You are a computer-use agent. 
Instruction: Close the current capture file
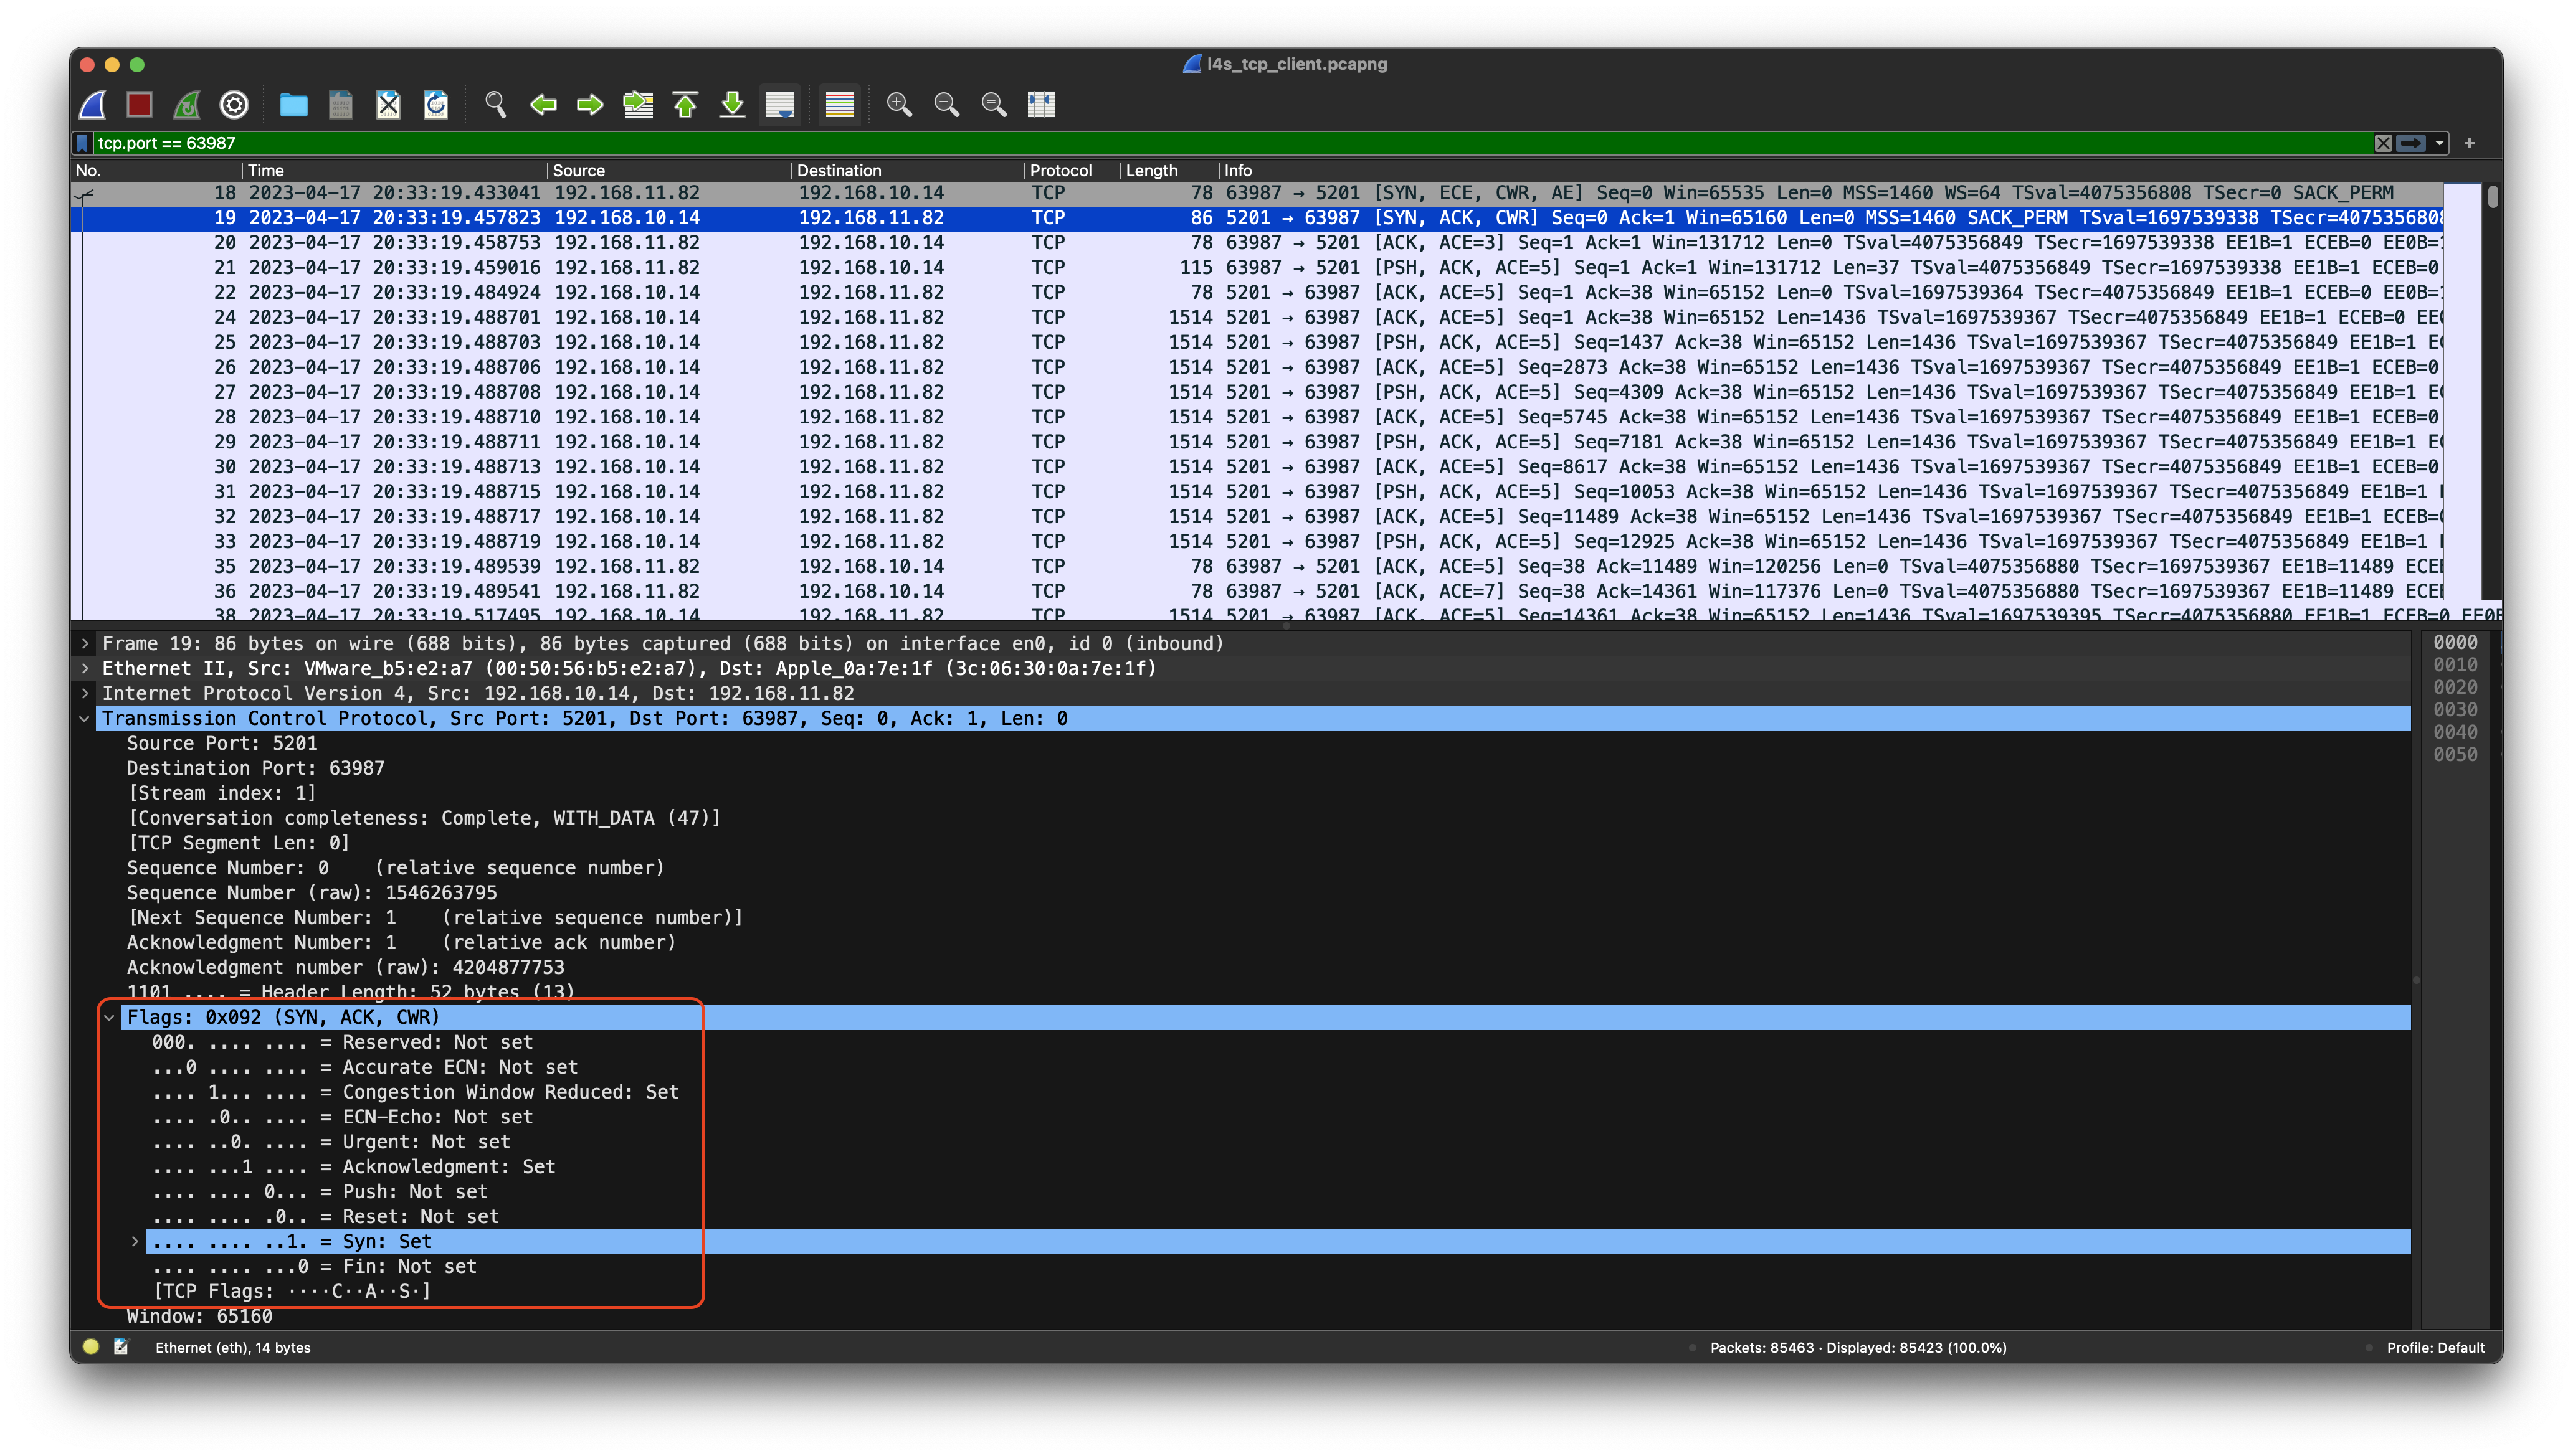click(x=388, y=104)
